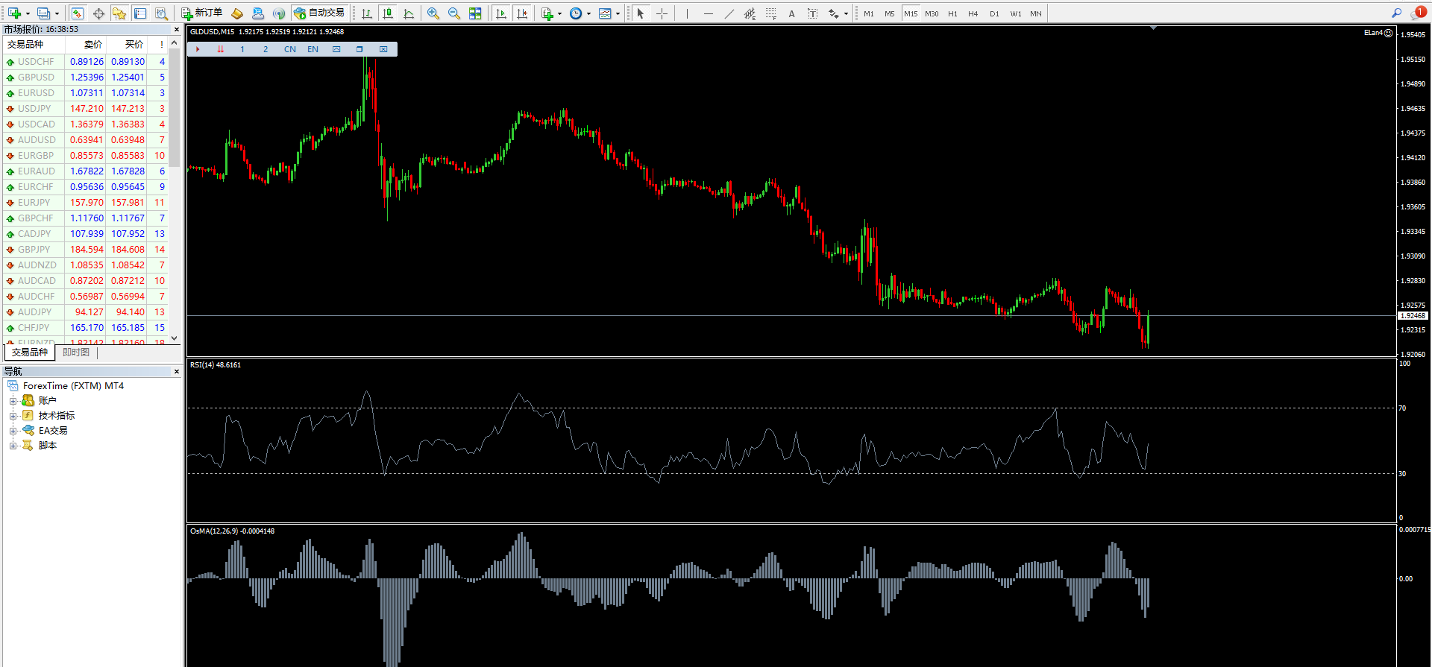
Task: Select the vertical line drawing tool
Action: (687, 13)
